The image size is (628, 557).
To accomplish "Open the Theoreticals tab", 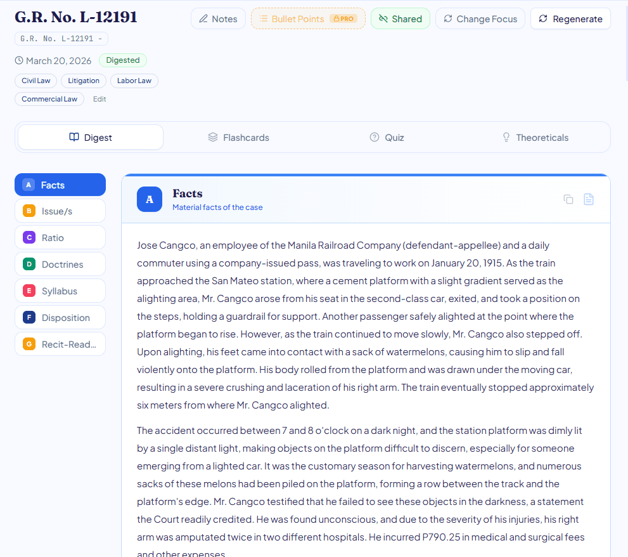I will pos(535,138).
